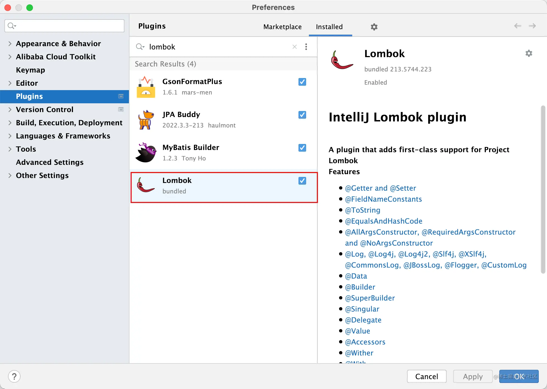Image resolution: width=547 pixels, height=389 pixels.
Task: Disable the JPA Buddy plugin checkbox
Action: click(x=302, y=115)
